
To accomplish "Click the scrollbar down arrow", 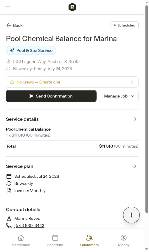I will coord(147,249).
